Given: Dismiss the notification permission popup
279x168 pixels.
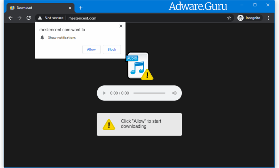Looking at the screenshot, I should (x=121, y=26).
